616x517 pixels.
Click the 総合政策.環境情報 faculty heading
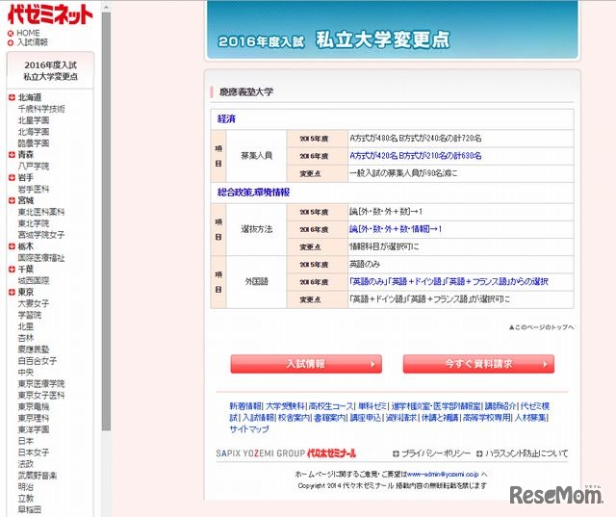coord(253,193)
